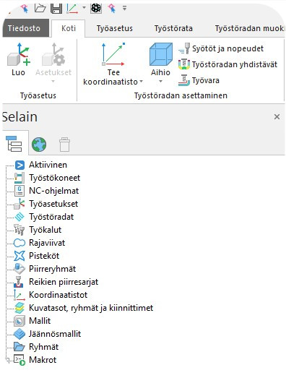Click the Makrot macro icon

(x=19, y=360)
